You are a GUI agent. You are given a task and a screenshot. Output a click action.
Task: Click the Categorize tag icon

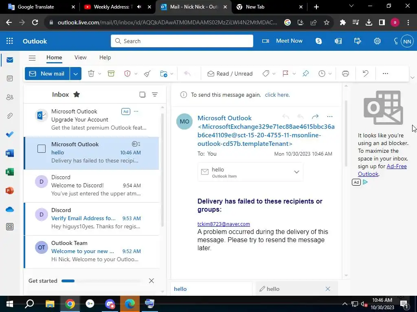pos(266,74)
